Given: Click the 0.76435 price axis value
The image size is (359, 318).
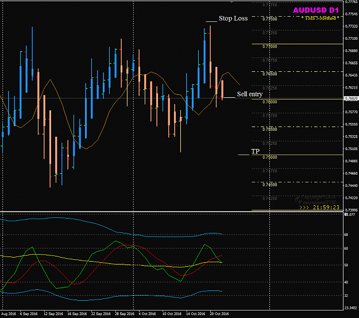Looking at the screenshot, I should tap(352, 75).
